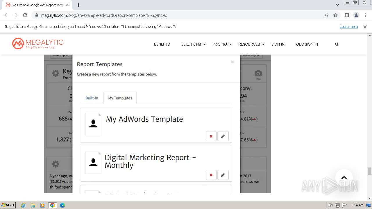Expand the PRICING menu
This screenshot has height=209, width=372.
click(222, 44)
